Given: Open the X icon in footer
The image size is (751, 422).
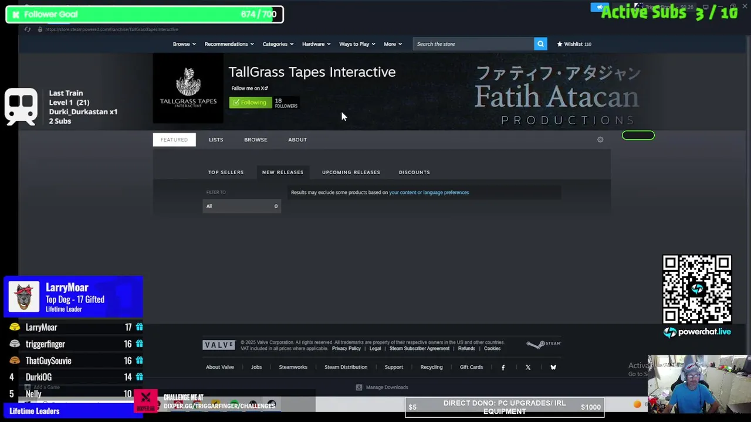Looking at the screenshot, I should [x=528, y=367].
